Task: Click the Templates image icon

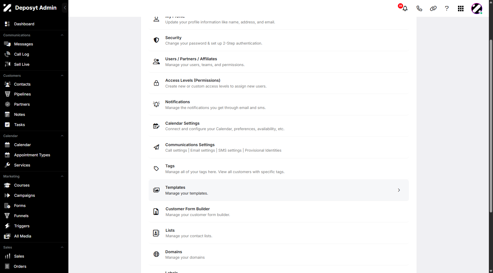Action: [156, 190]
